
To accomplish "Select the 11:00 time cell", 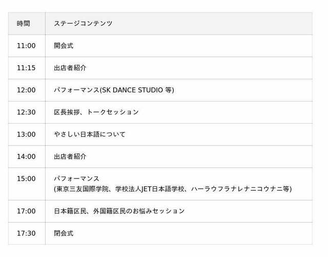I will [x=26, y=46].
